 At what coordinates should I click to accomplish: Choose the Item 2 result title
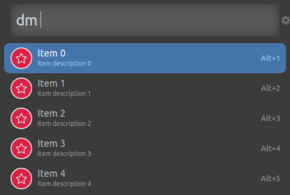(51, 113)
